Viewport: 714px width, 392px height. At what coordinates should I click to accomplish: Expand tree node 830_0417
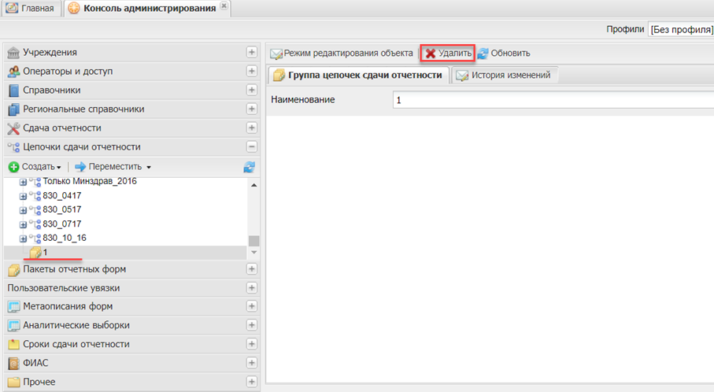click(x=23, y=197)
